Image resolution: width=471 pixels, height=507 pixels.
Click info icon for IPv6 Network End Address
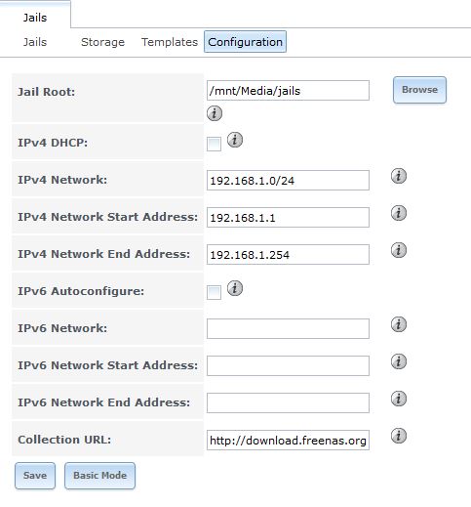click(399, 399)
